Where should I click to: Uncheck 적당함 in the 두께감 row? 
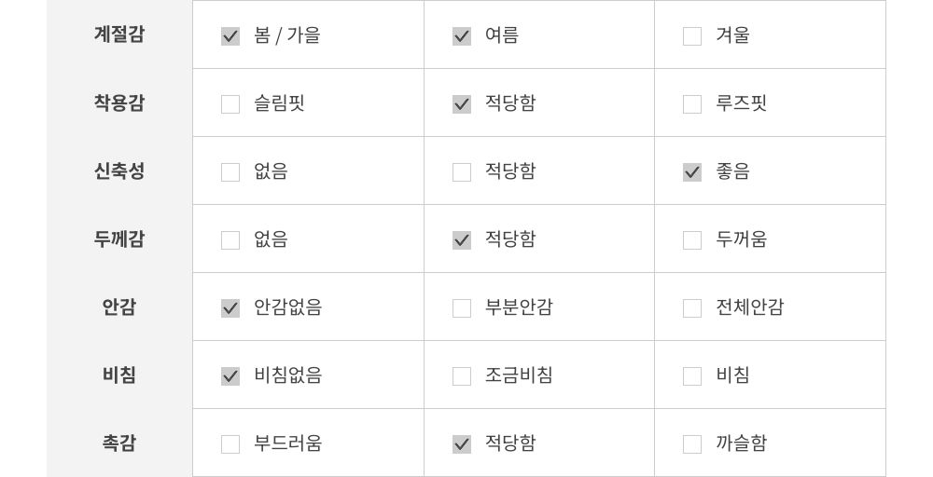point(462,240)
